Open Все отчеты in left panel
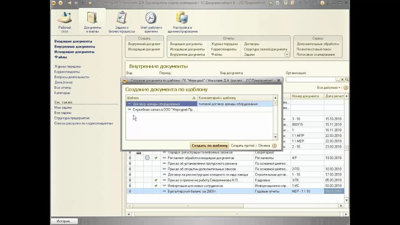Screen dimensions: 400x225 [63, 88]
